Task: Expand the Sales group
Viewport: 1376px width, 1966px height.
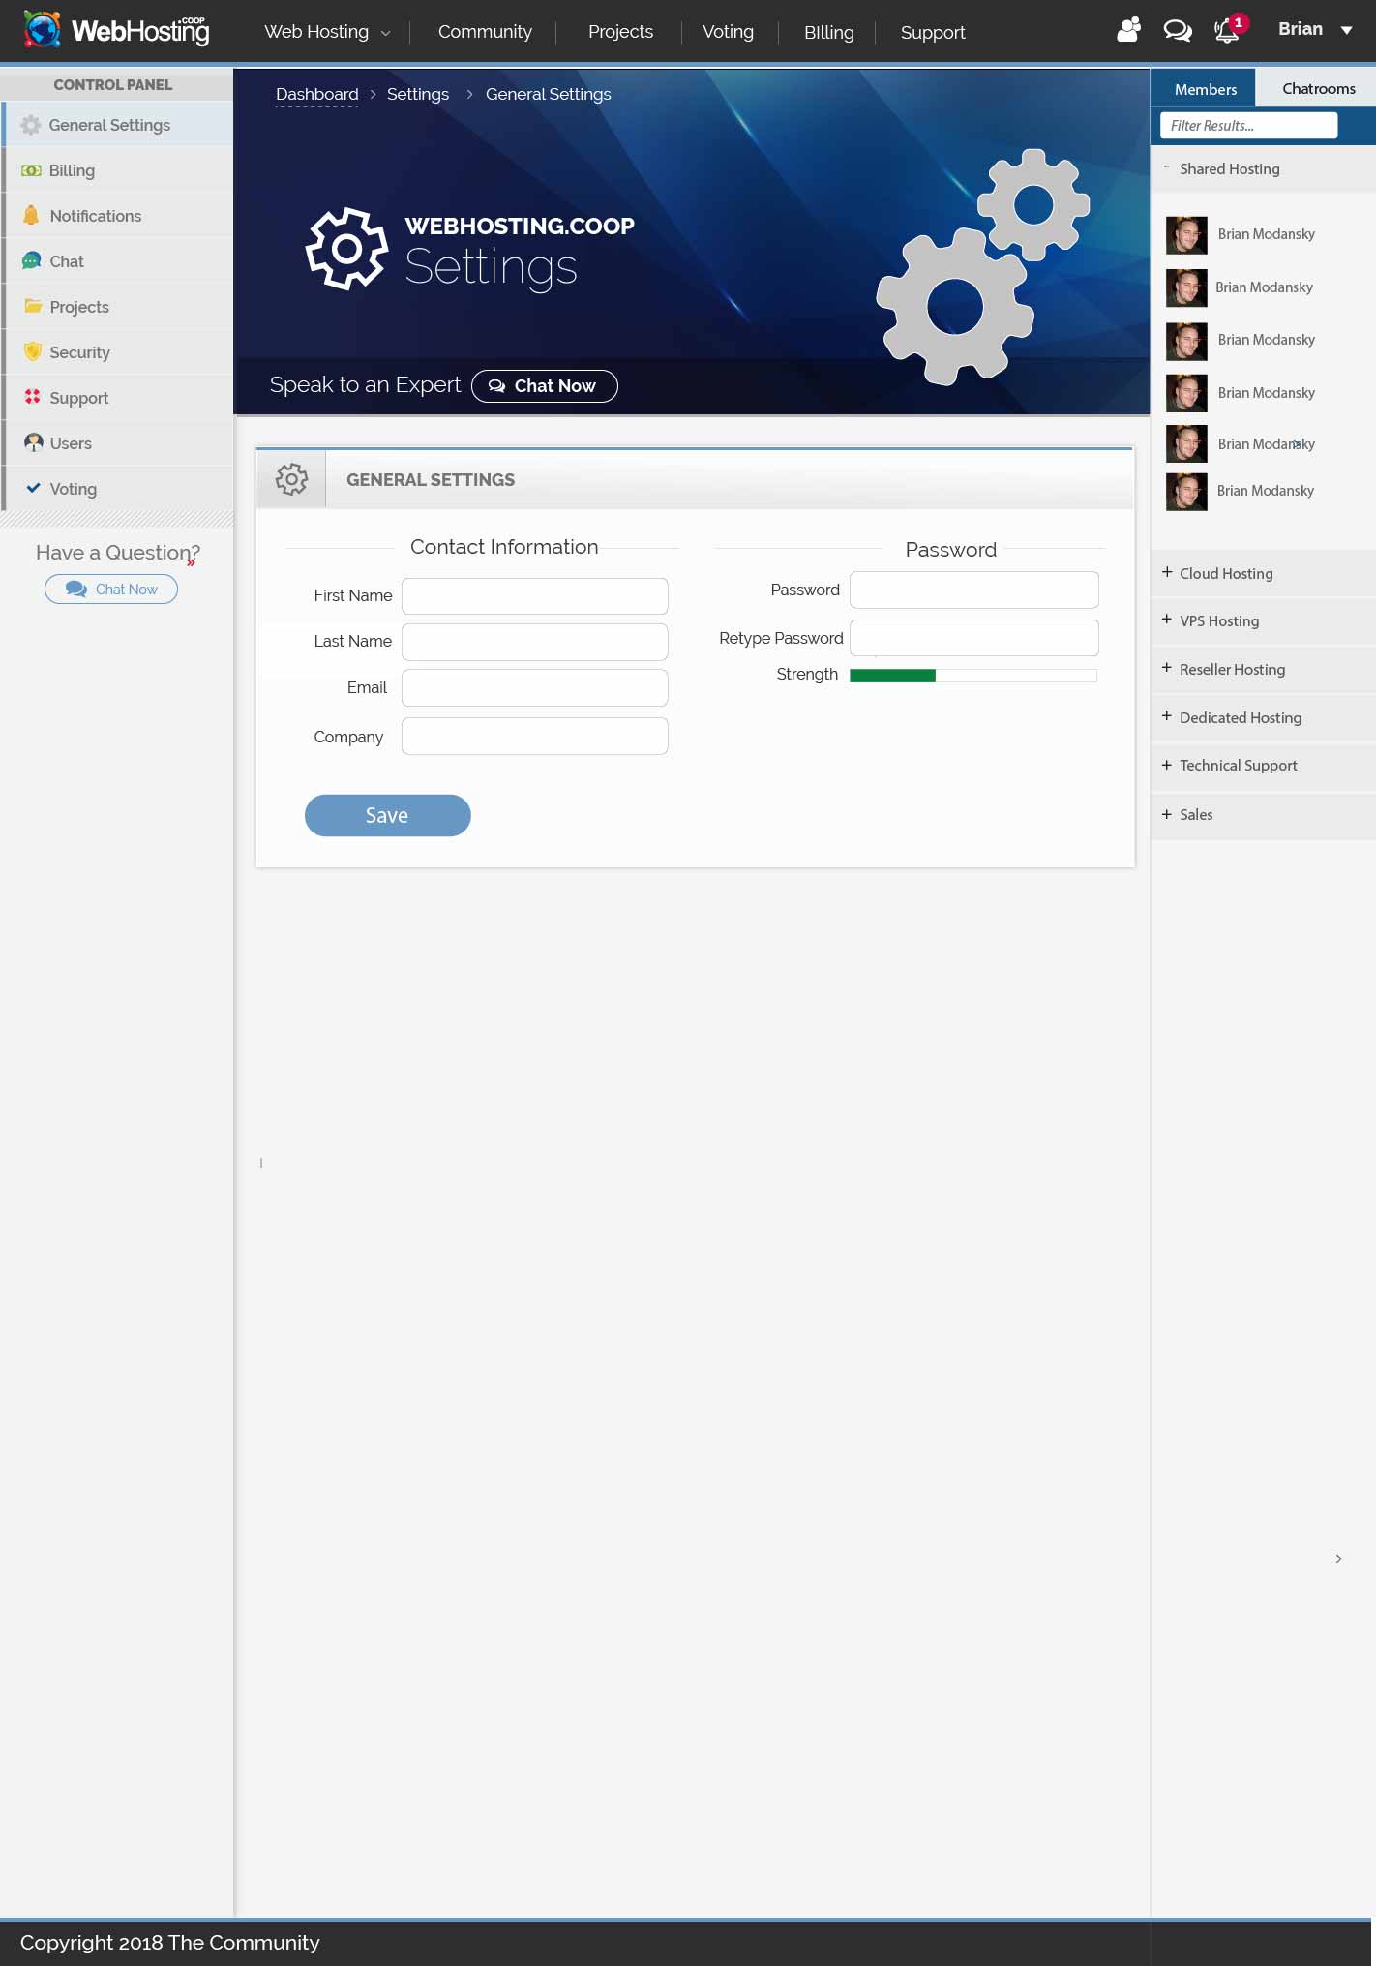Action: (1263, 814)
